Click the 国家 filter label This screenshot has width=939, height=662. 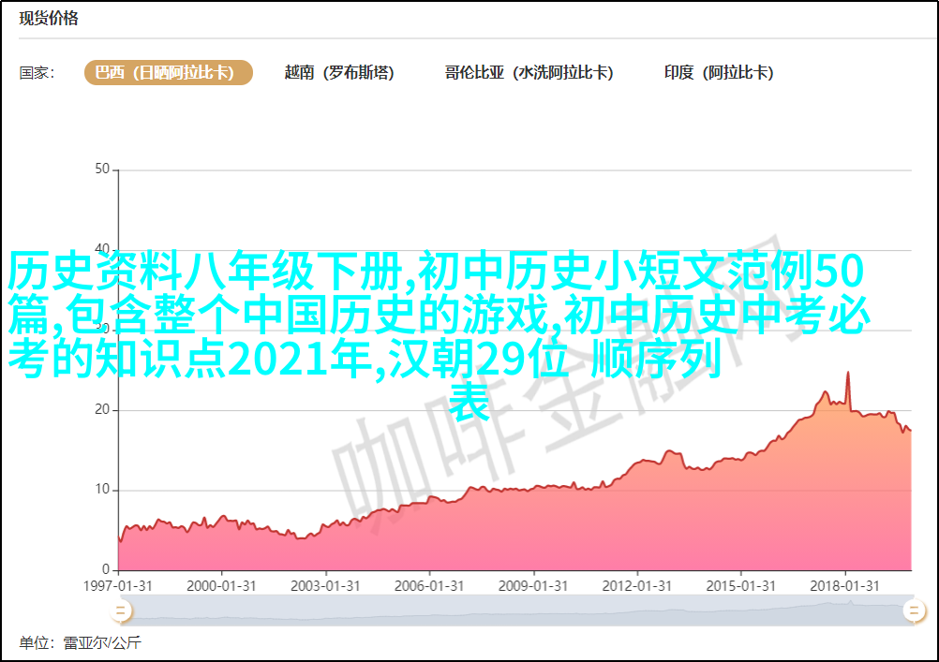coord(37,73)
